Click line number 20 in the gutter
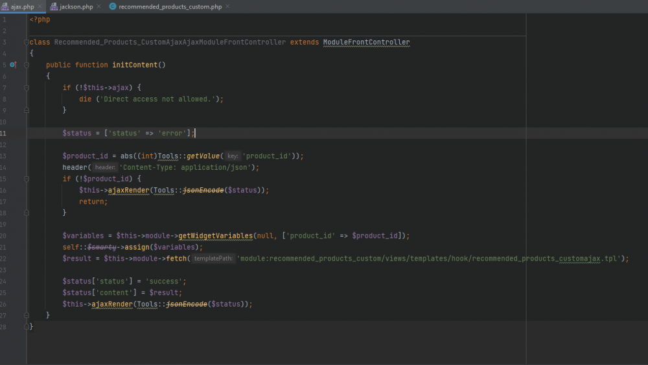The height and width of the screenshot is (365, 648). coord(3,235)
